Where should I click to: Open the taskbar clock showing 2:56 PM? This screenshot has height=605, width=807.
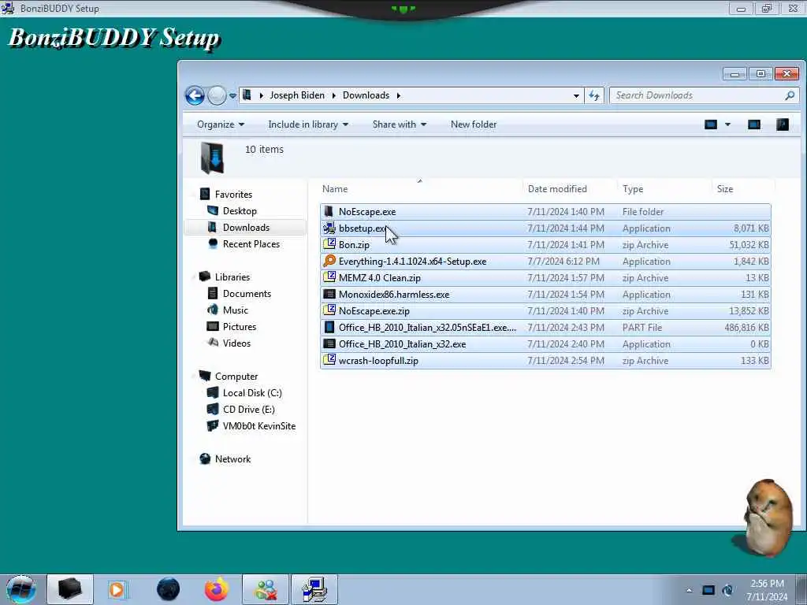pos(767,590)
